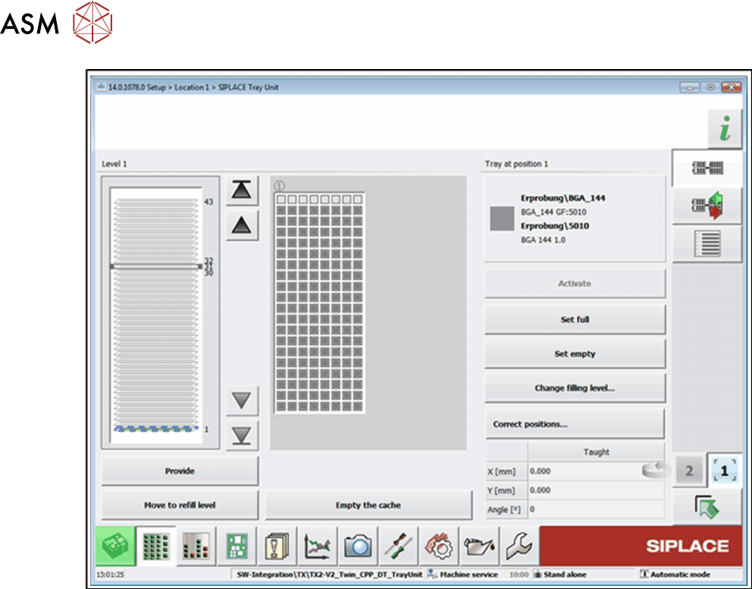Open the camera icon
Screen dimensions: 752x589
click(359, 546)
